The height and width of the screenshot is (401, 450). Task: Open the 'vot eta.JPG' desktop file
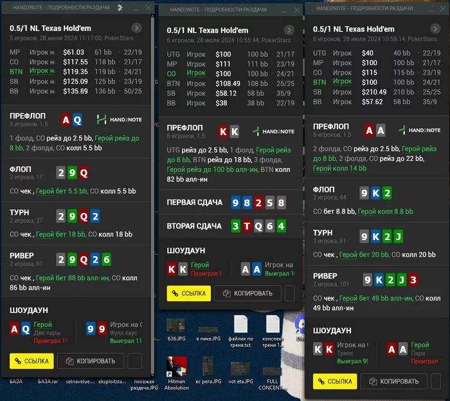pos(240,372)
